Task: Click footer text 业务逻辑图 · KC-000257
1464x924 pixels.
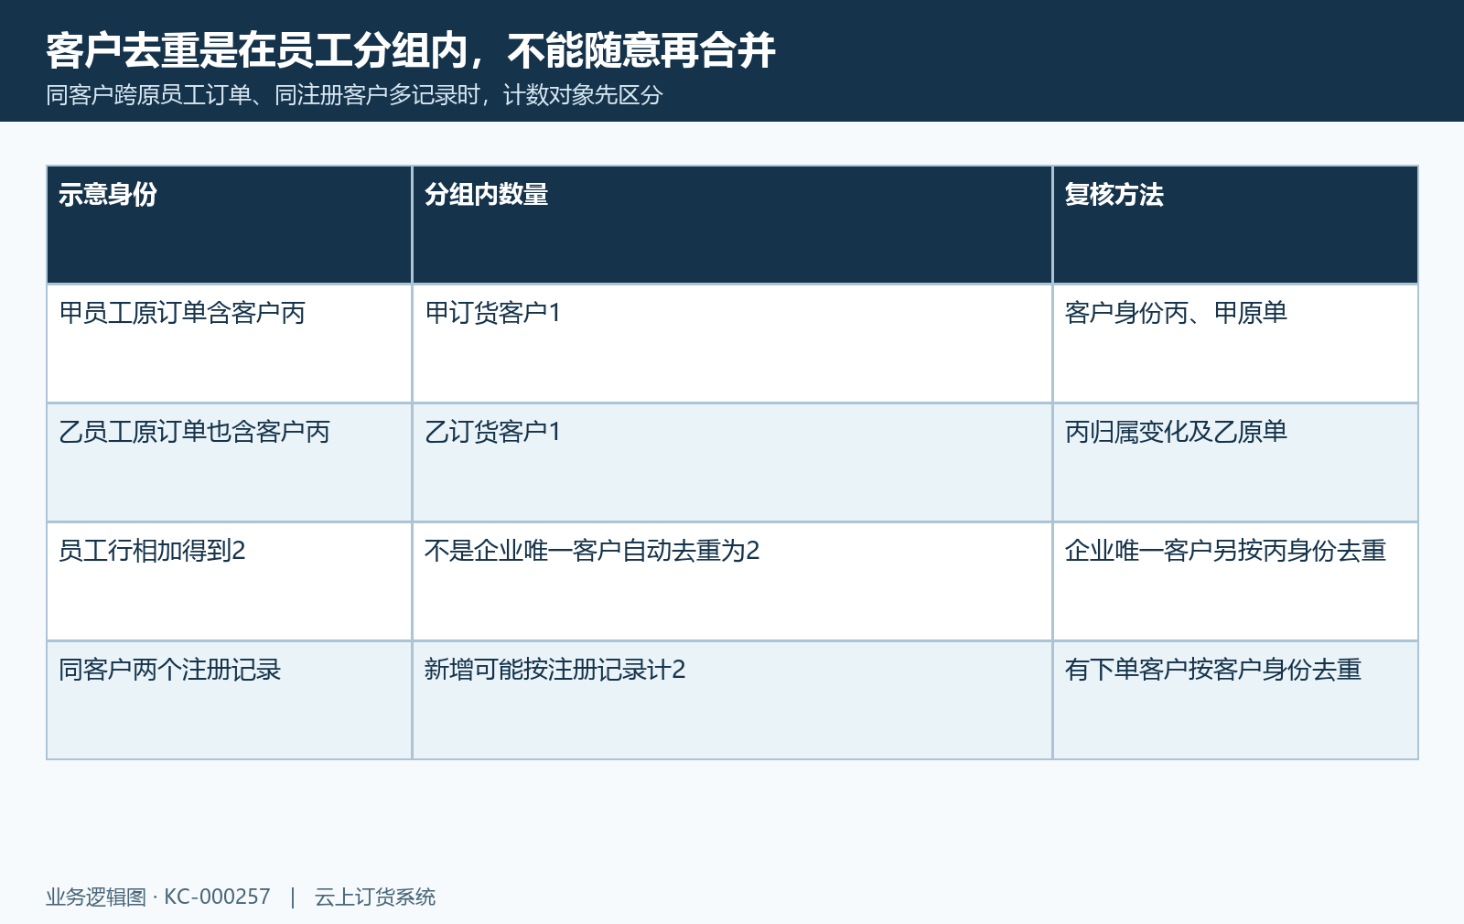Action: click(158, 897)
